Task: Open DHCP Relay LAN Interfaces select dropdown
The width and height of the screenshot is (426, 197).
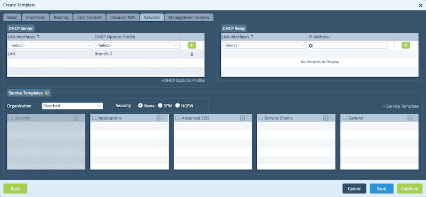Action: pyautogui.click(x=264, y=46)
